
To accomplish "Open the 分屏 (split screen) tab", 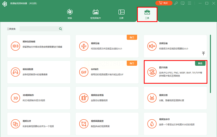I will [122, 14].
